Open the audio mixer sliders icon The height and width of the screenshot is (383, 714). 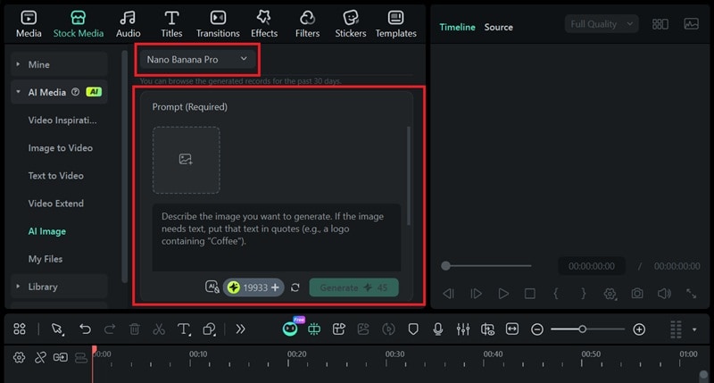[x=463, y=329]
